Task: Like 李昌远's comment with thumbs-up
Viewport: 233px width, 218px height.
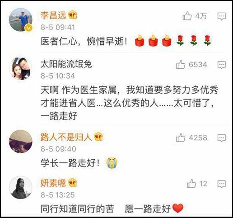Action: click(x=187, y=16)
